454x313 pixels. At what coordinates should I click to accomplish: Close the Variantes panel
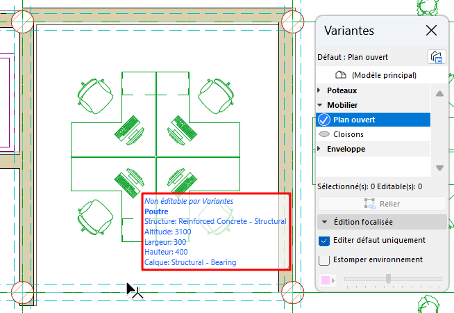(431, 30)
